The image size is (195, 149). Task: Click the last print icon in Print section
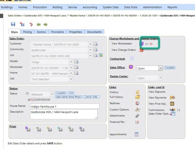[x=82, y=129]
